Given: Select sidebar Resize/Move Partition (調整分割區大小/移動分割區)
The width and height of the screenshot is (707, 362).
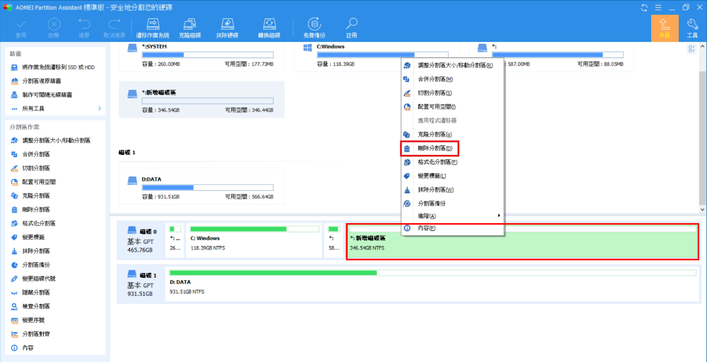Looking at the screenshot, I should pos(55,141).
